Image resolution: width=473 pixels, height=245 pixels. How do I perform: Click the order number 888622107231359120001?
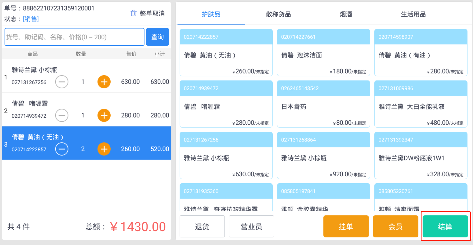(59, 8)
